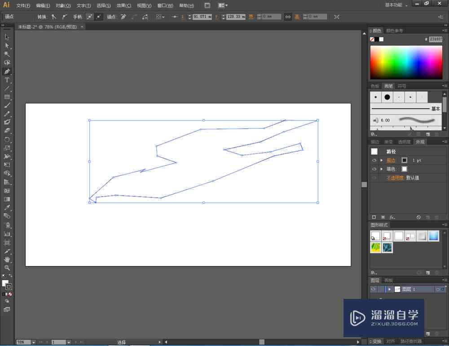Select the Lasso tool
Screen dimensions: 449x346
click(7, 63)
